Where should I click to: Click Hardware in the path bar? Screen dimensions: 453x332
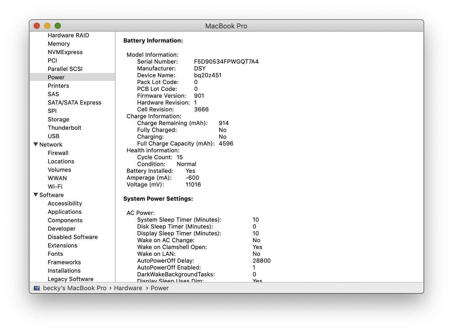tap(128, 288)
